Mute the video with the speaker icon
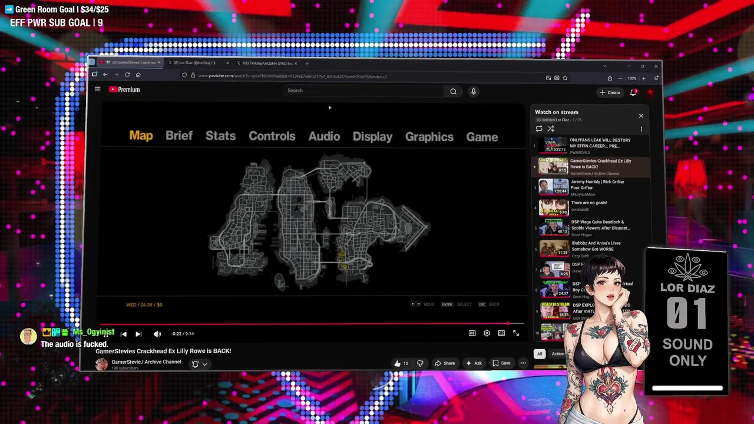Viewport: 754px width, 424px height. [x=157, y=334]
